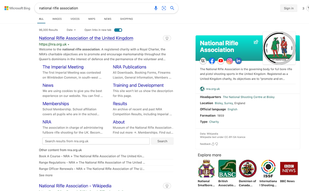
Task: Click the magnifying glass search icon
Action: [x=172, y=8]
